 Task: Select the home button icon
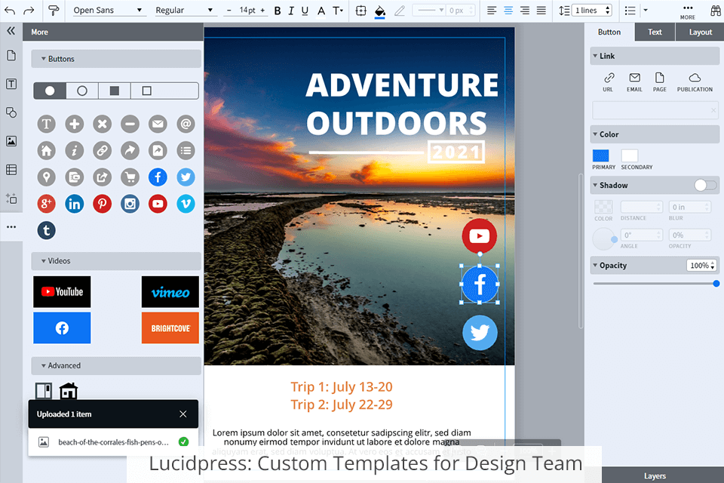[46, 151]
